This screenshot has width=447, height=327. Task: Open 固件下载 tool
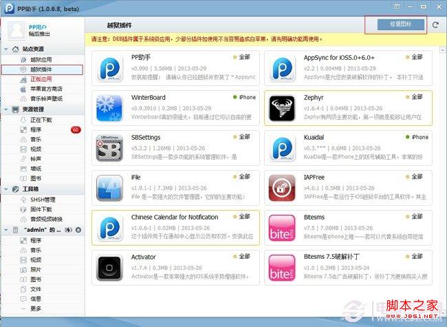(x=41, y=209)
